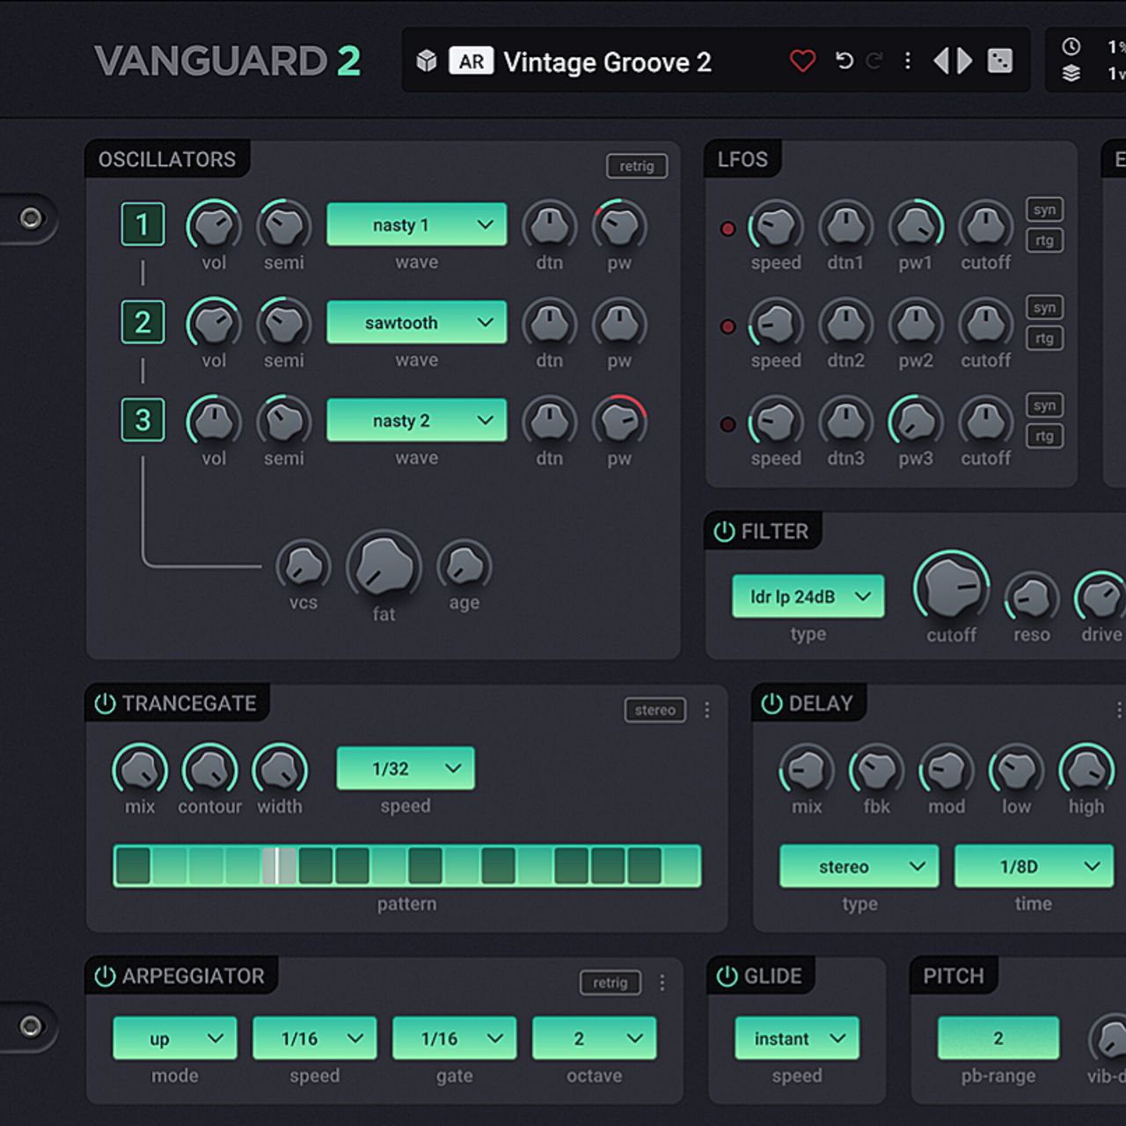Open Delay type dropdown 'stereo'
Screen dimensions: 1126x1126
point(859,866)
